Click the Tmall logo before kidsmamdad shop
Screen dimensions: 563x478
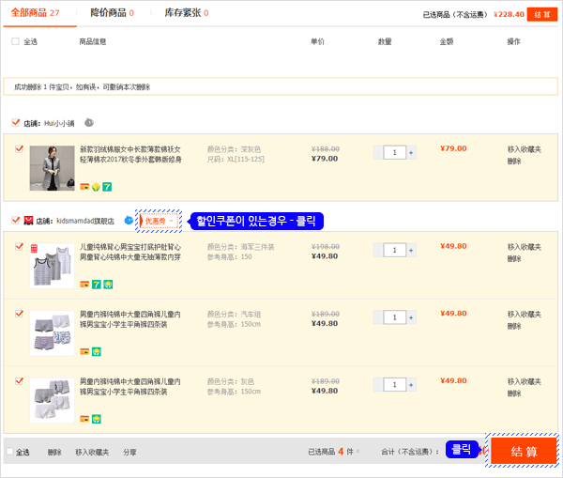(x=28, y=221)
